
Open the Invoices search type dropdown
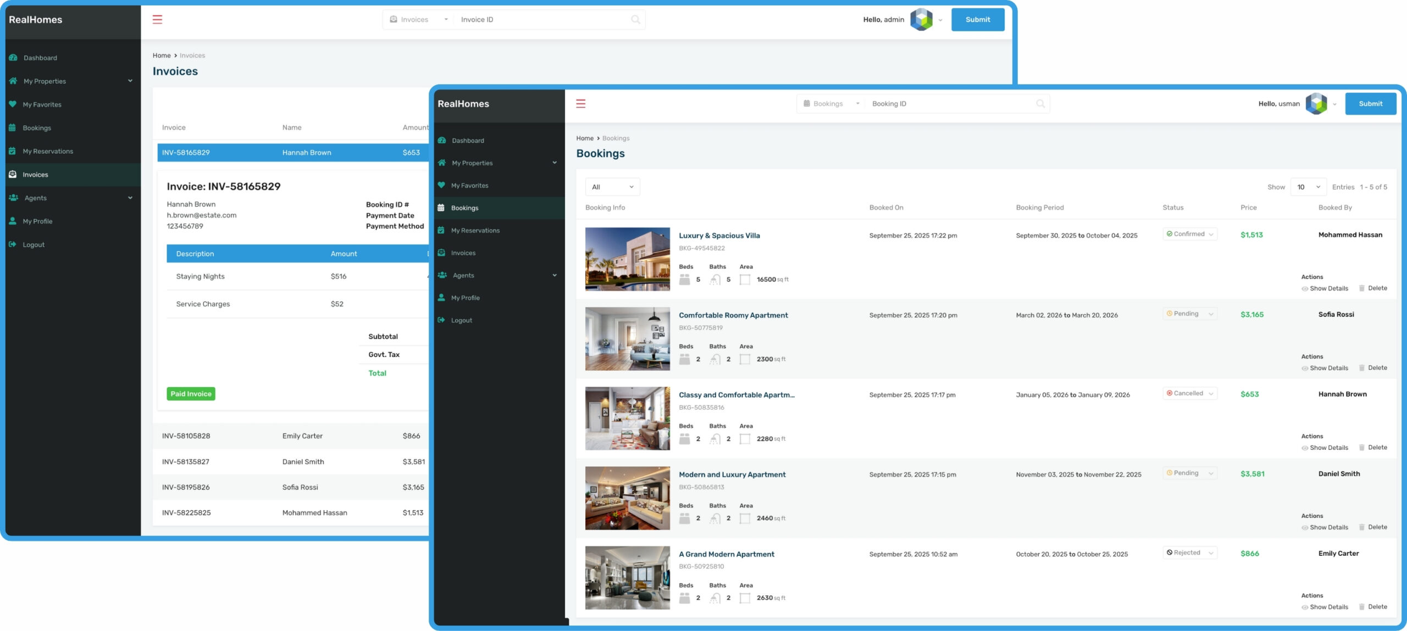[418, 19]
